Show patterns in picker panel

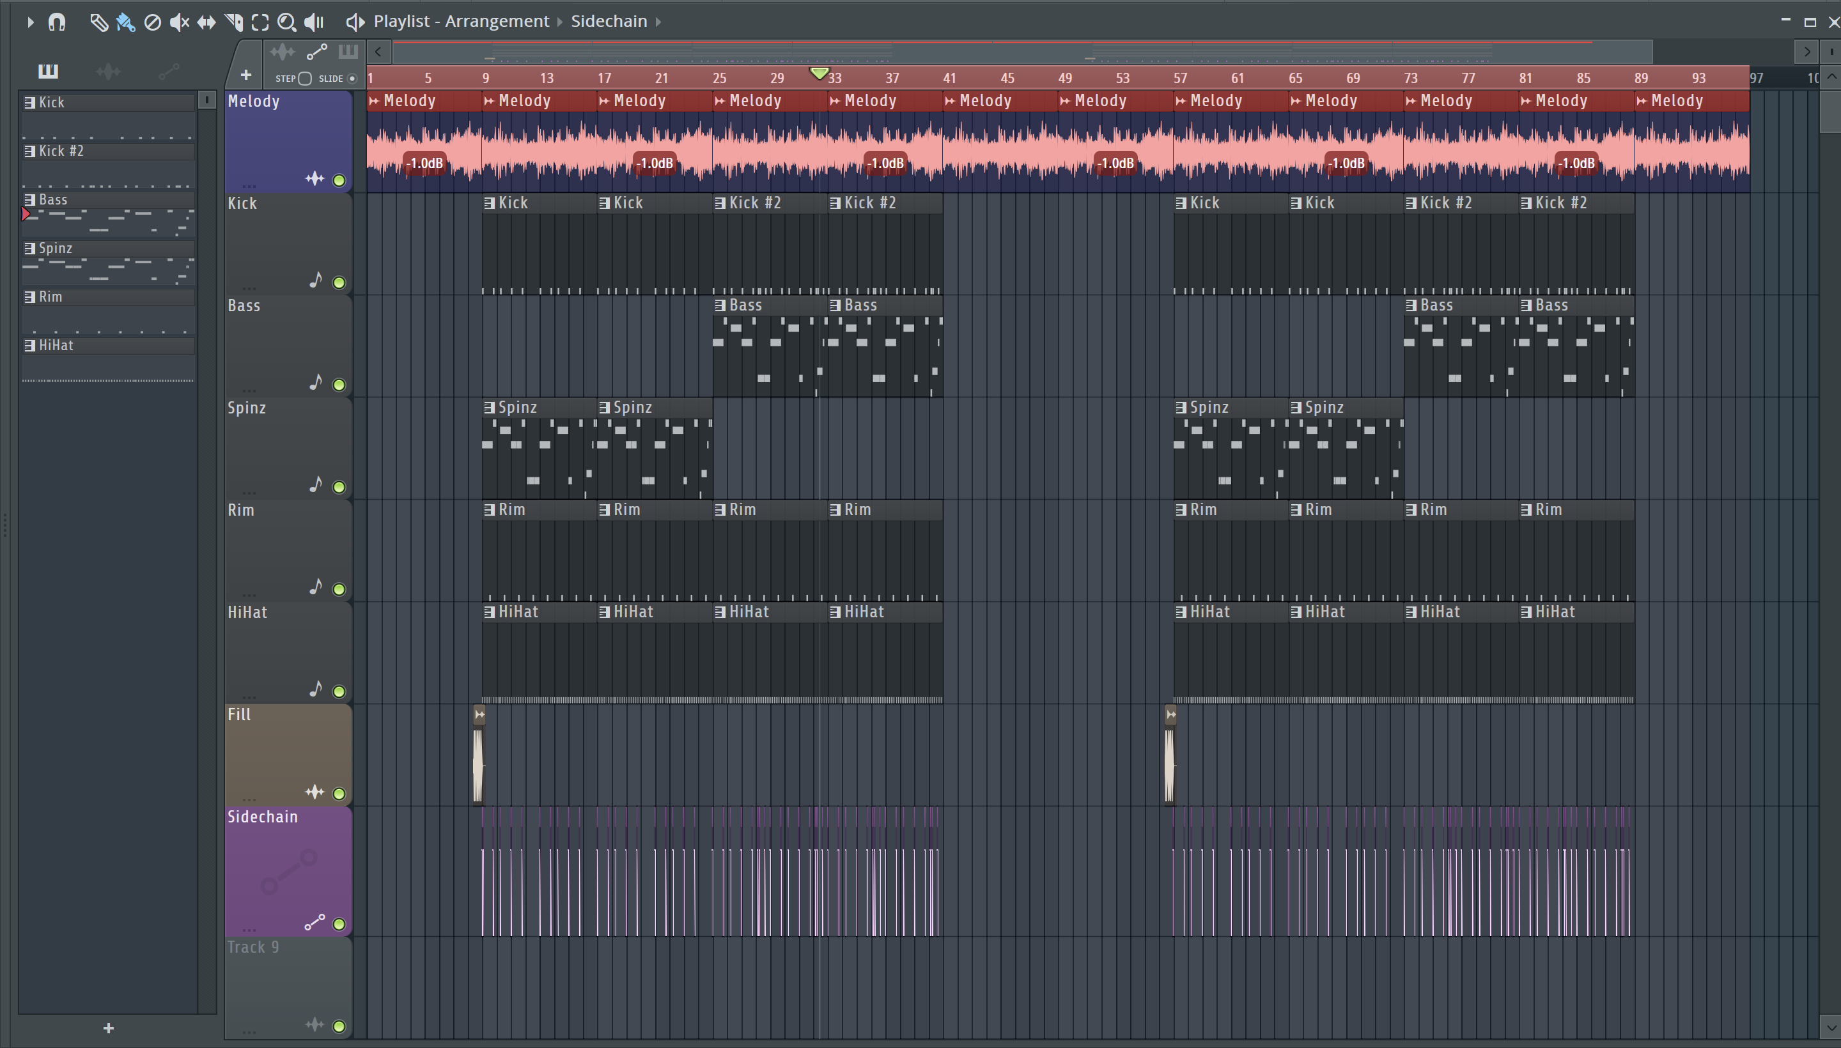pyautogui.click(x=48, y=70)
